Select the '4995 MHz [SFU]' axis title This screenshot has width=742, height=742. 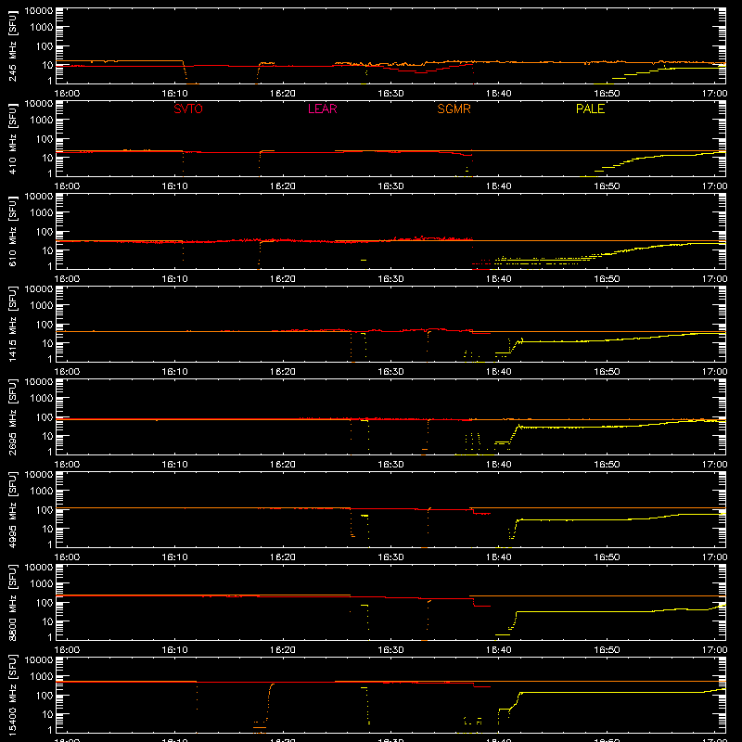tap(12, 509)
